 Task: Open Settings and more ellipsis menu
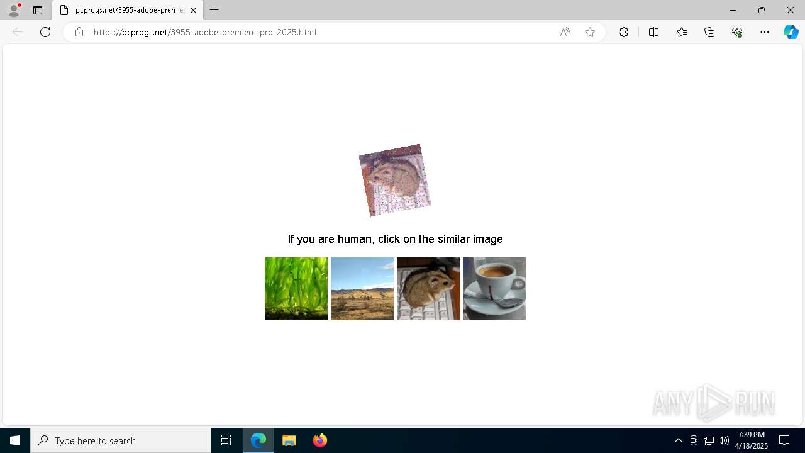(x=765, y=32)
